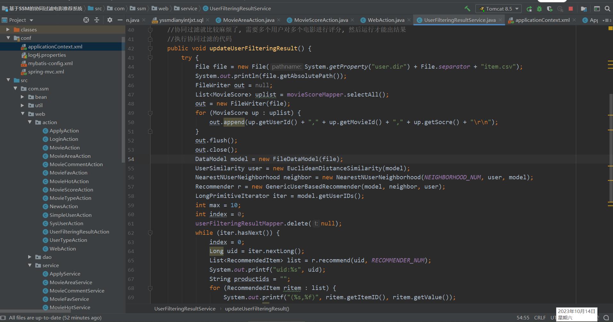Expand the util package
This screenshot has width=613, height=322.
(x=22, y=105)
